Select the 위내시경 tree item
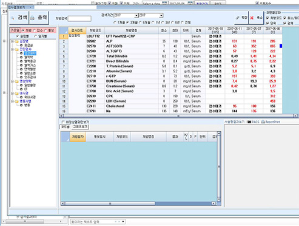The image size is (299, 226). (30, 97)
